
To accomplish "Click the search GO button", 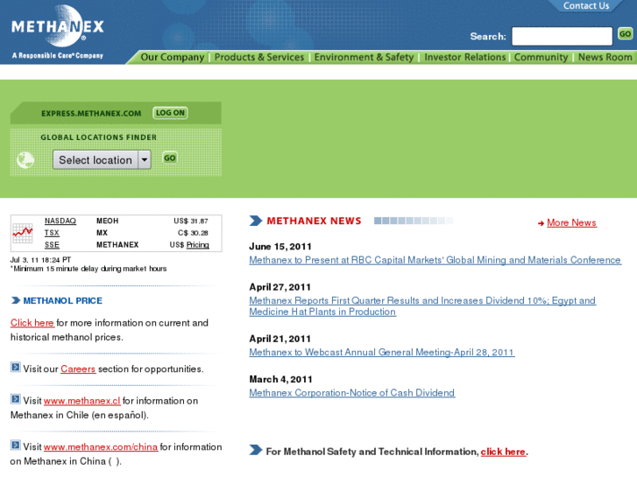I will click(625, 33).
